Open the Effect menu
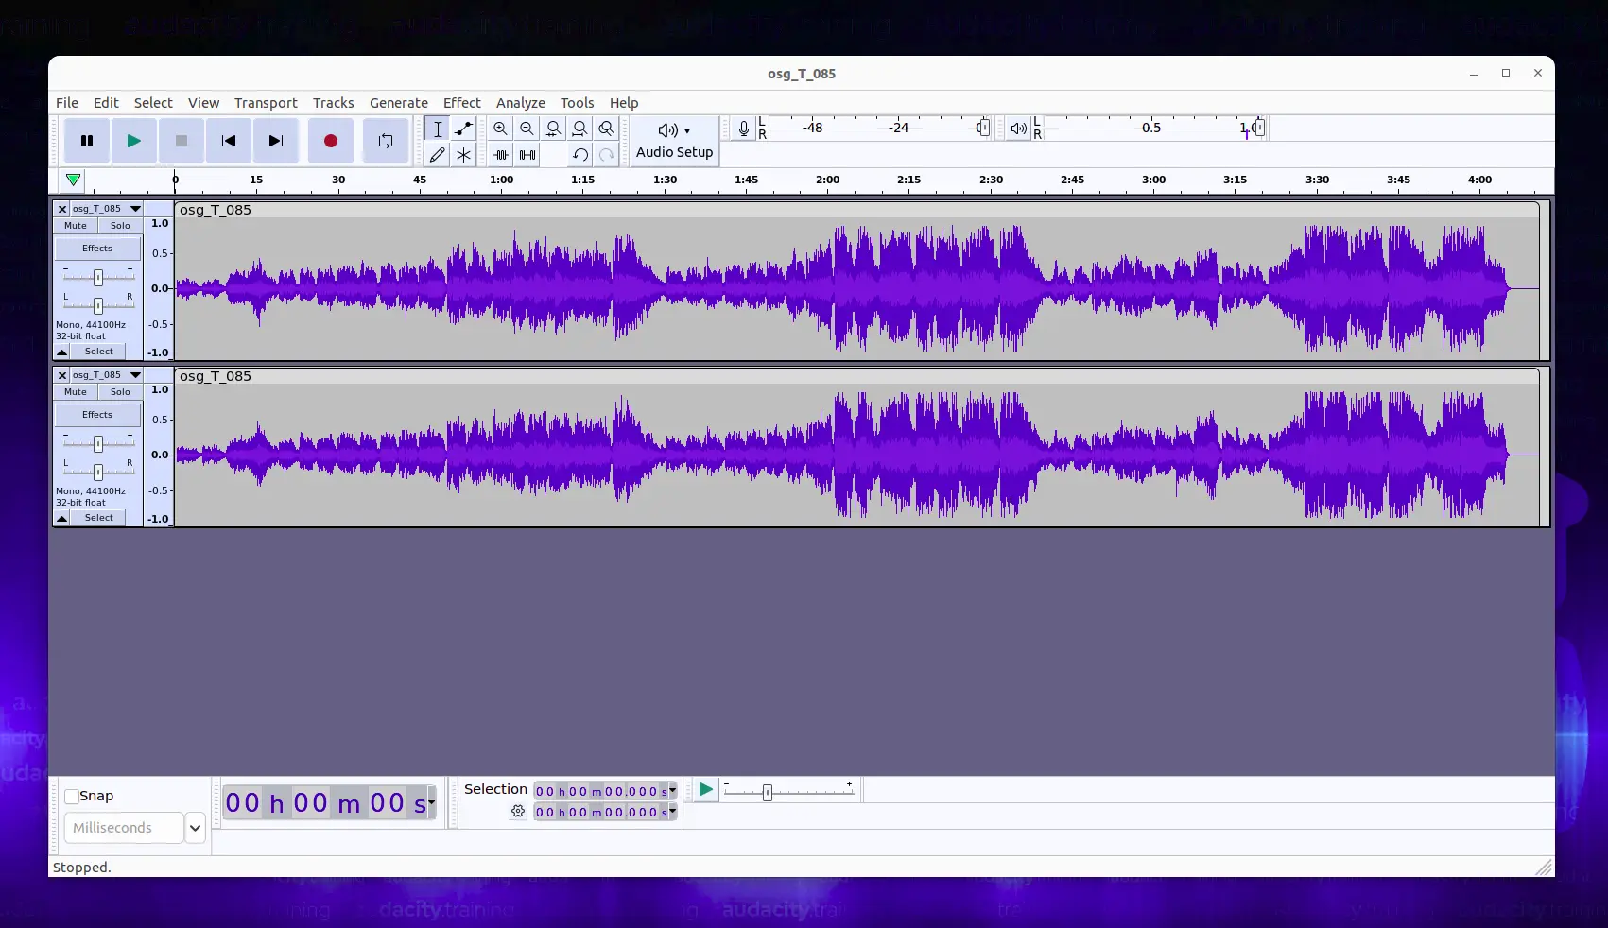 point(462,103)
